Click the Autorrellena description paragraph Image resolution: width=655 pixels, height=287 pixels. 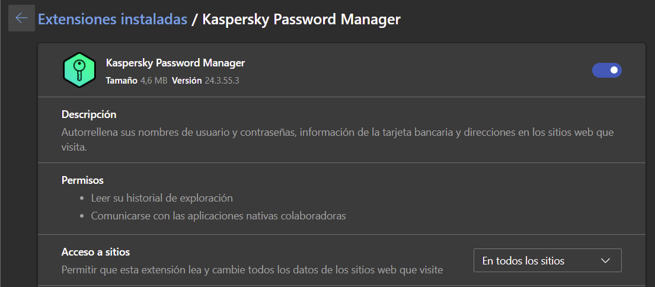pos(337,132)
